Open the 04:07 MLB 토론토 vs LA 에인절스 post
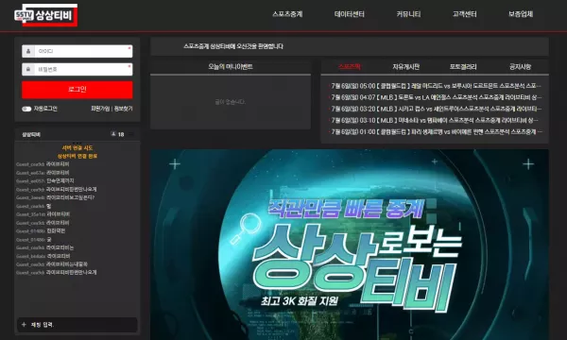 [x=436, y=97]
